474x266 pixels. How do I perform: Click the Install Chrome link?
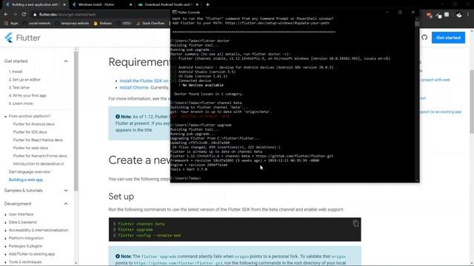coord(134,87)
